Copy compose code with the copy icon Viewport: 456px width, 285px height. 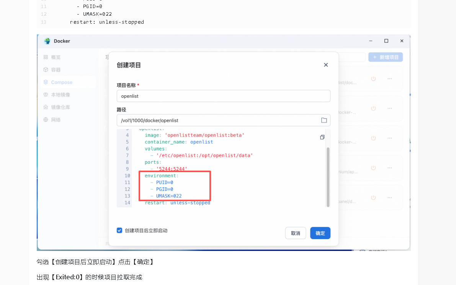click(x=322, y=137)
